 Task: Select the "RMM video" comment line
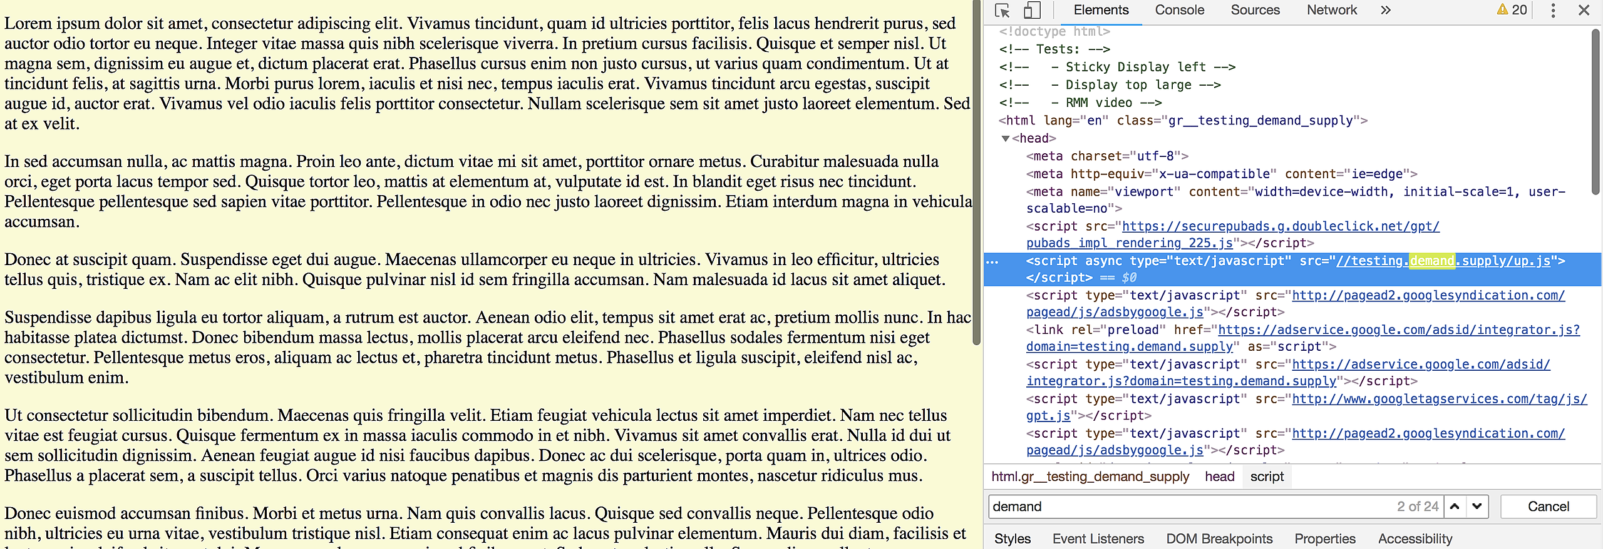click(1080, 103)
